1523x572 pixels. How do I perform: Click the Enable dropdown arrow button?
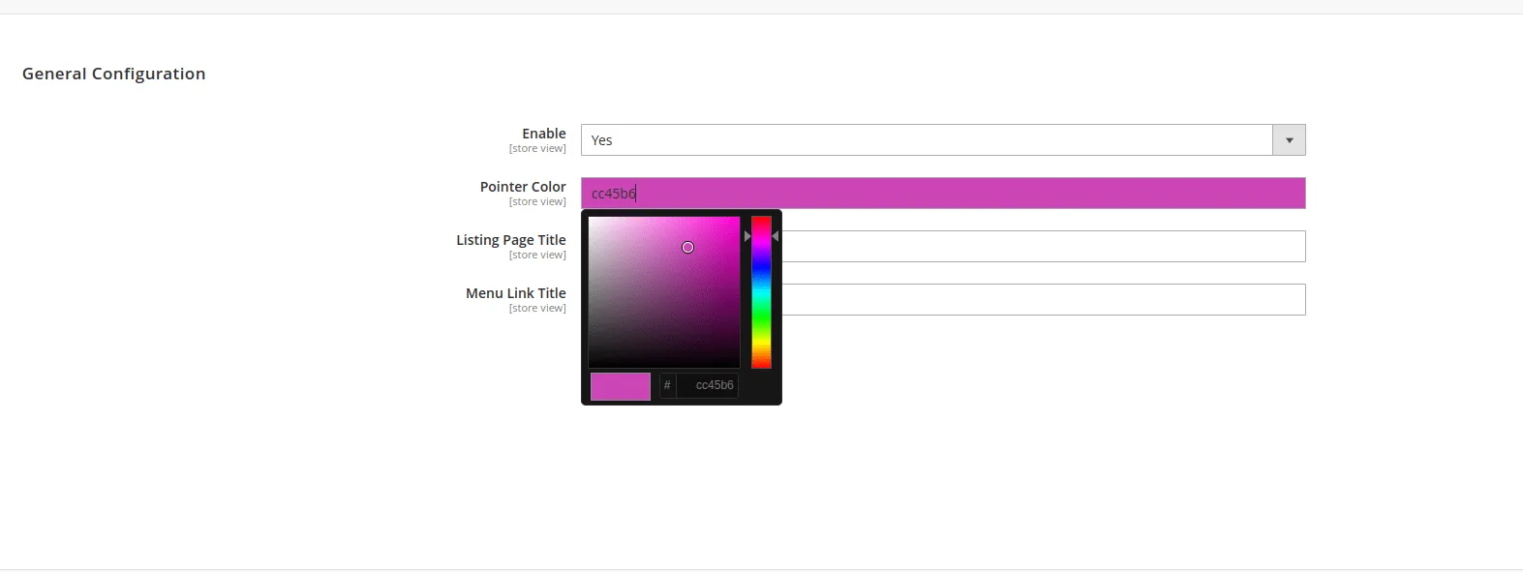click(1289, 140)
